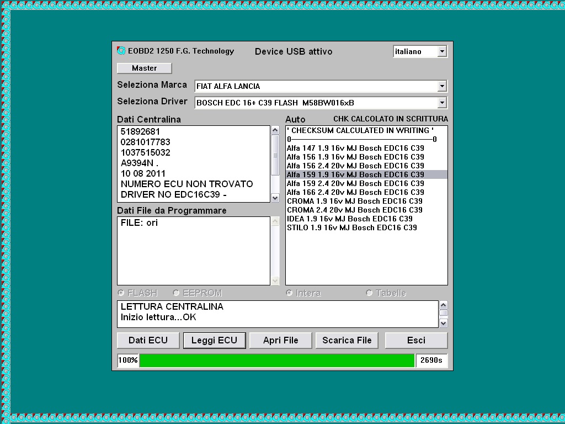Click the Leggi ECU button
This screenshot has height=424, width=565.
coord(215,340)
